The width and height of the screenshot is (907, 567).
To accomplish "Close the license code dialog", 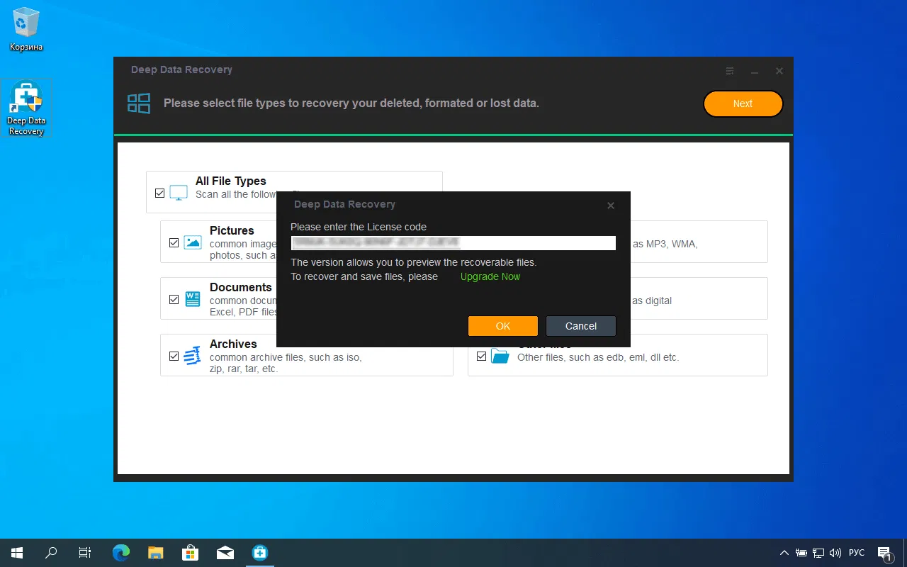I will tap(611, 206).
